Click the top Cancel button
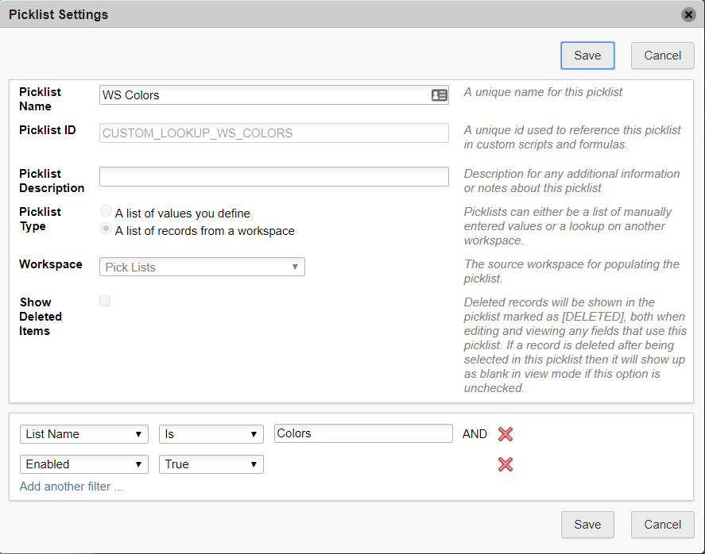The height and width of the screenshot is (554, 705). pyautogui.click(x=662, y=56)
